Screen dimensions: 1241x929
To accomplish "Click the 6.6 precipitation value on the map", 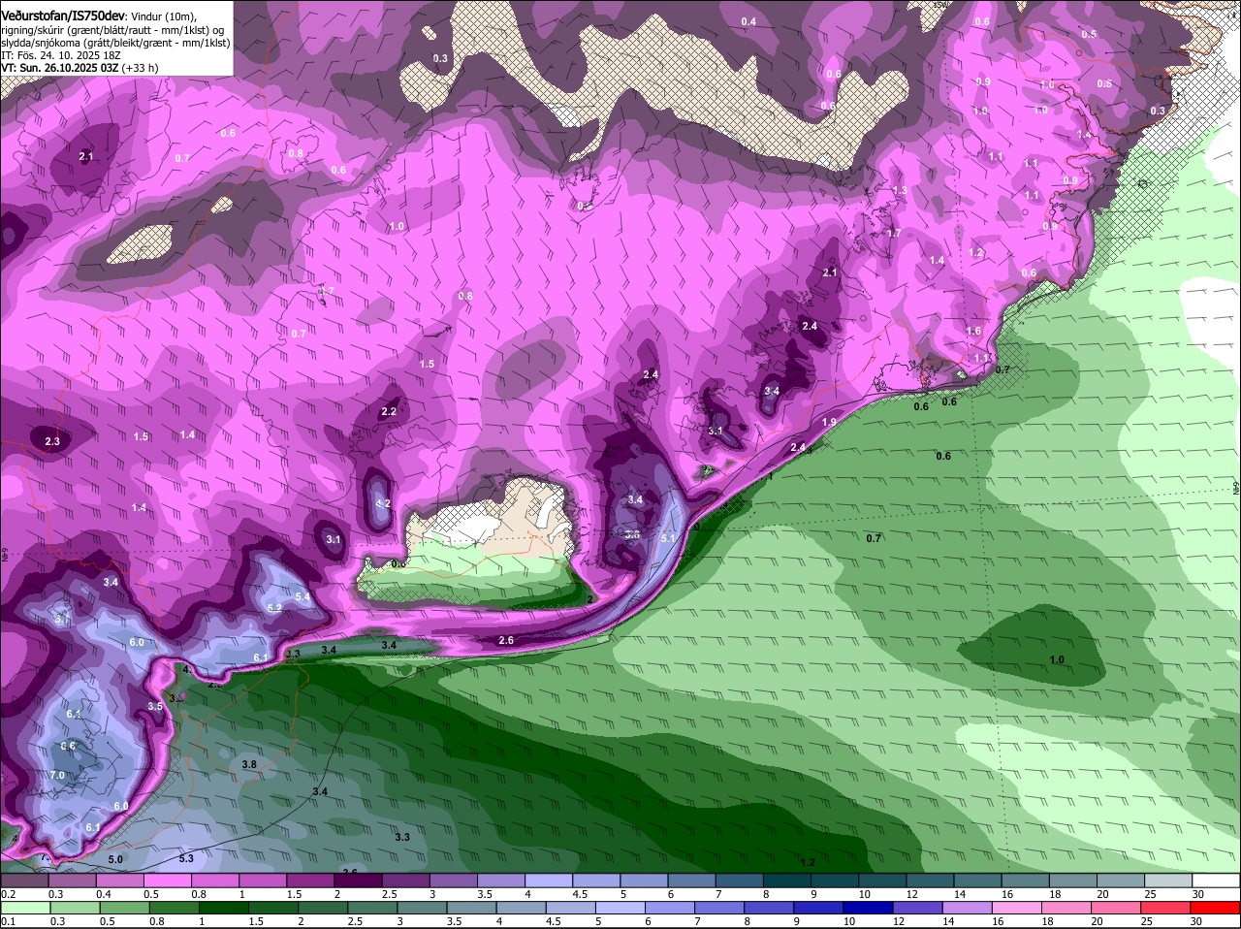I will pos(68,746).
